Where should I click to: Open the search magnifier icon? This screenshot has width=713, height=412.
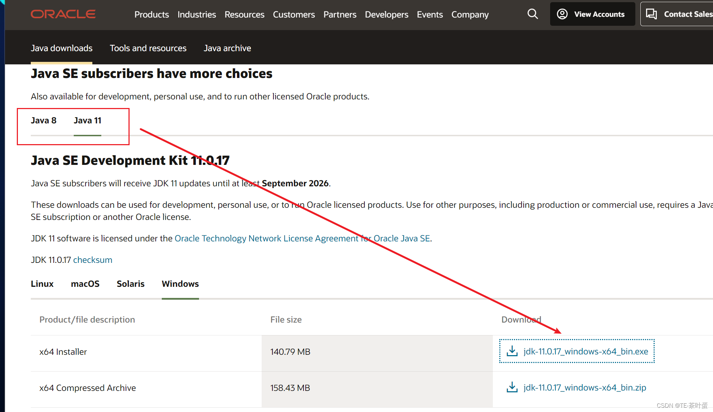point(533,14)
